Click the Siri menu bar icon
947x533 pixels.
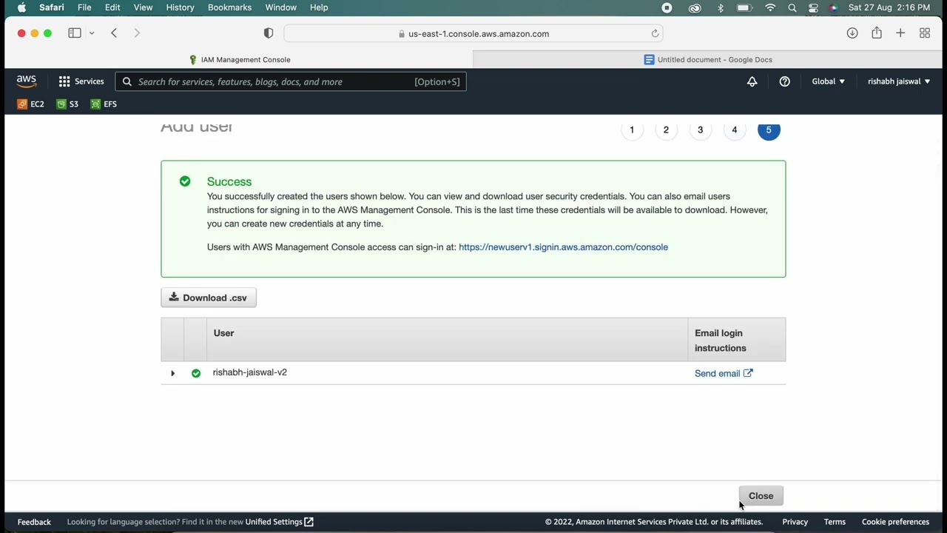[x=833, y=7]
